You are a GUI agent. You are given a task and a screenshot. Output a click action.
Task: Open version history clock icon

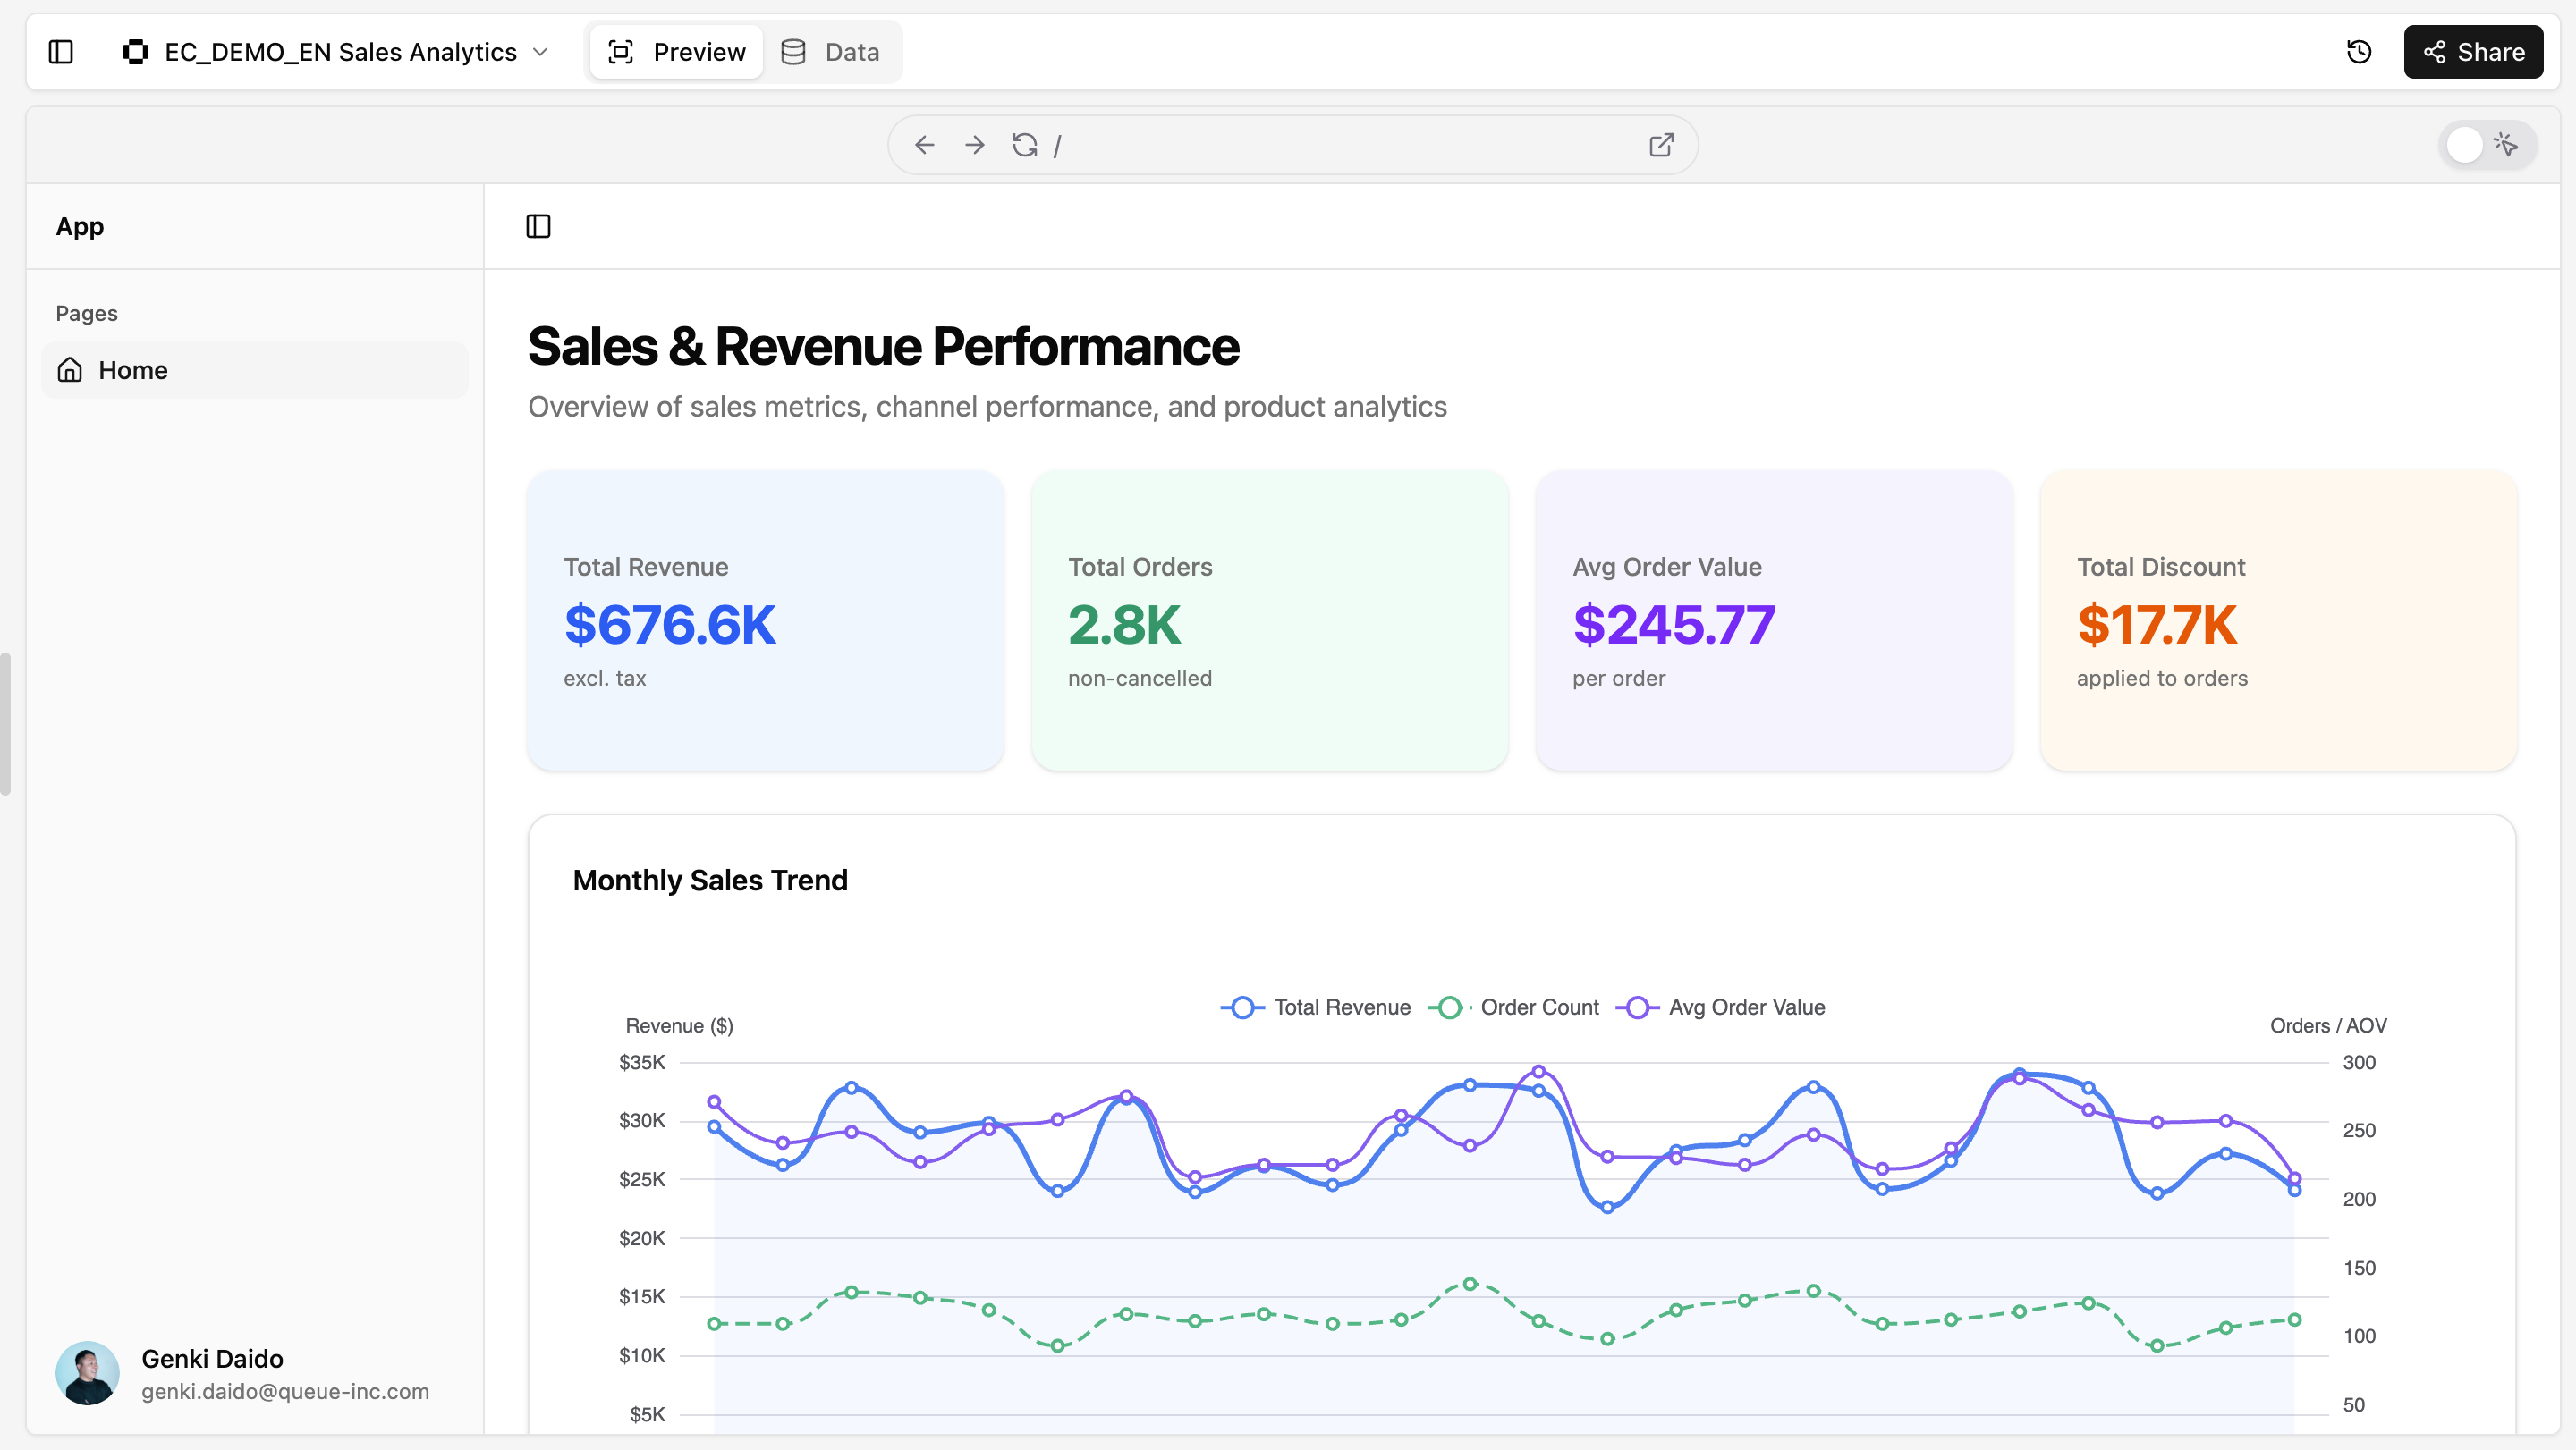click(x=2359, y=52)
